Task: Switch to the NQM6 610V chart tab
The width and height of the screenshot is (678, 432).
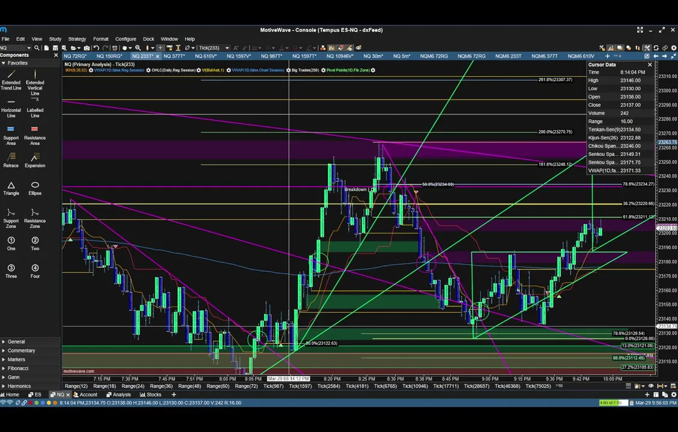Action: tap(581, 56)
